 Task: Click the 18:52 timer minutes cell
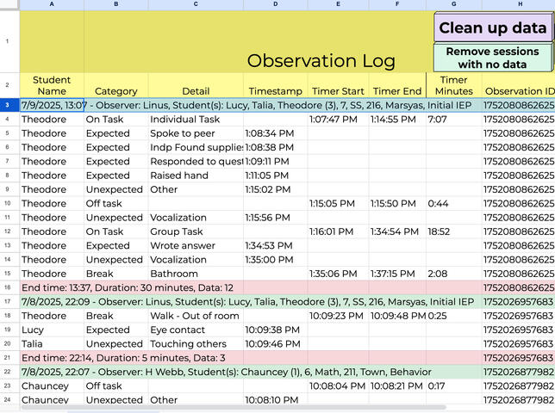tap(453, 231)
